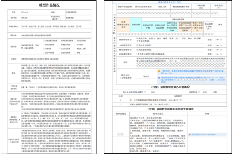Check the 重大刑事犯罪检察 checkbox
The image size is (233, 154).
point(60,40)
